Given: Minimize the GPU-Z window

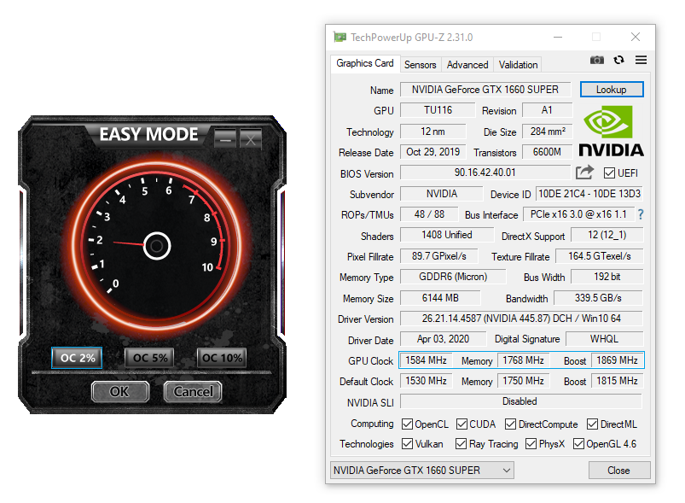Looking at the screenshot, I should [x=558, y=38].
